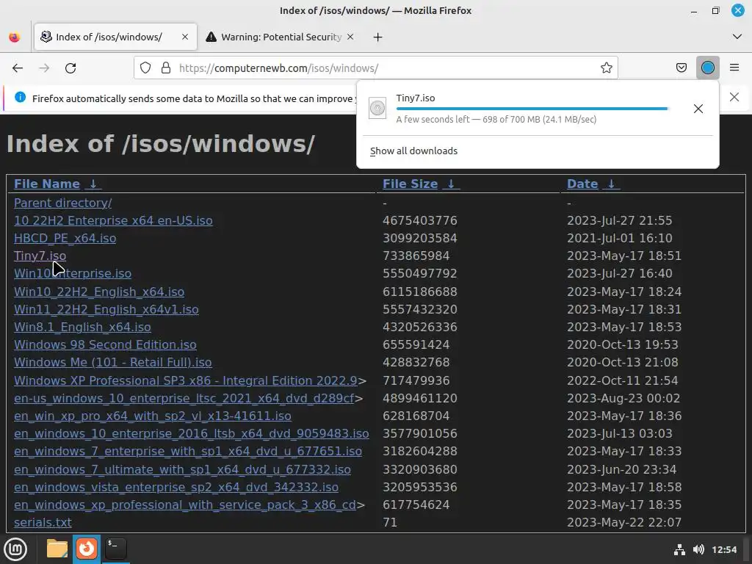This screenshot has width=752, height=564.
Task: Open en-us_windows_10_enterprise_ltsc_2021 link
Action: point(184,398)
